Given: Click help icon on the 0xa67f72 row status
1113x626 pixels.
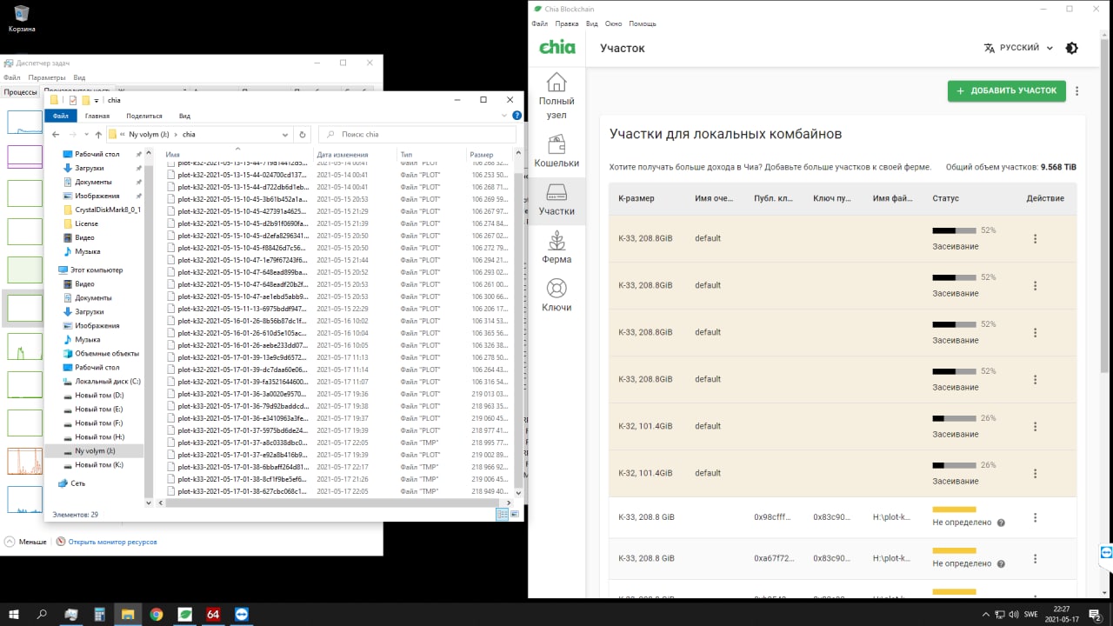Looking at the screenshot, I should point(1001,564).
